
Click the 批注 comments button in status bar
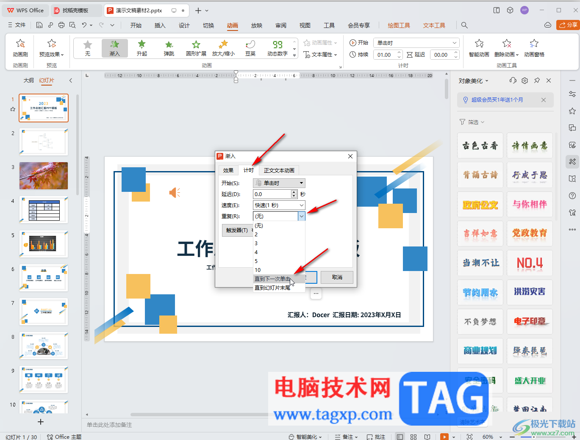coord(376,437)
